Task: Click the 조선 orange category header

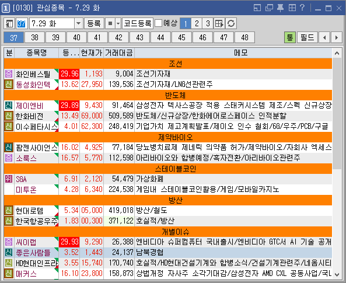Action: coord(168,64)
